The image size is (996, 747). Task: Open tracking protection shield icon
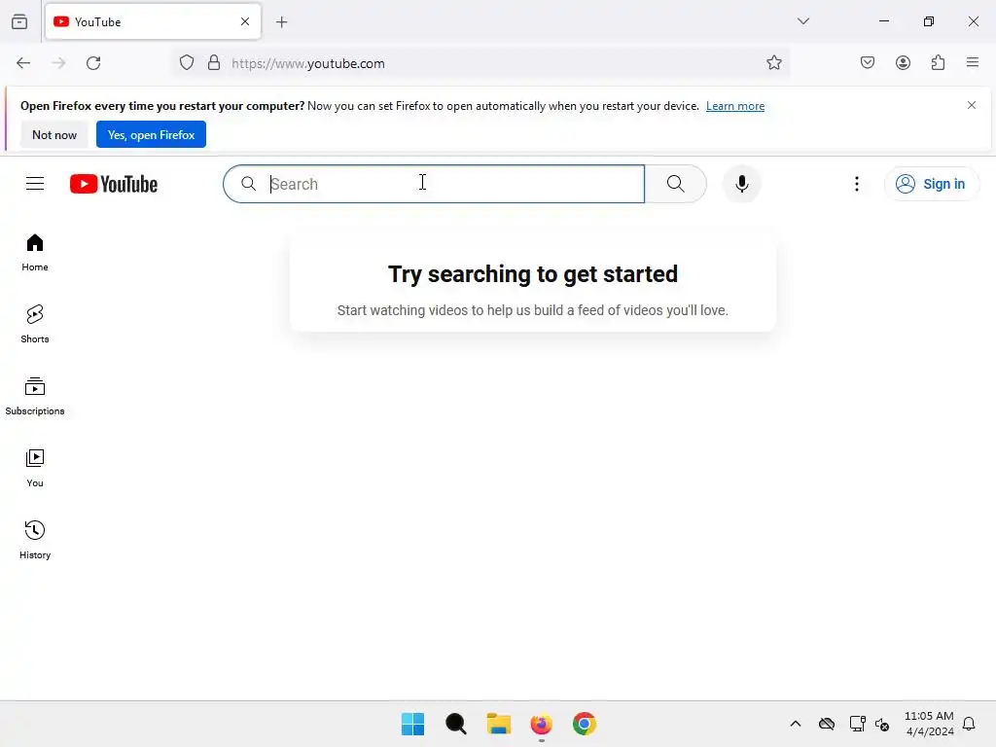click(x=187, y=63)
